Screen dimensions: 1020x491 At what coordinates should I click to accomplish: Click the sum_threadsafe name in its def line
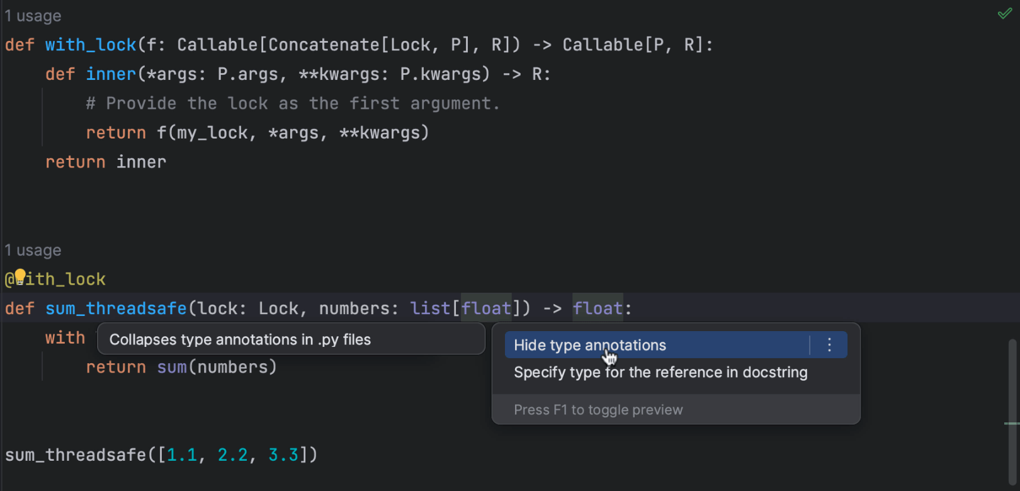tap(116, 308)
